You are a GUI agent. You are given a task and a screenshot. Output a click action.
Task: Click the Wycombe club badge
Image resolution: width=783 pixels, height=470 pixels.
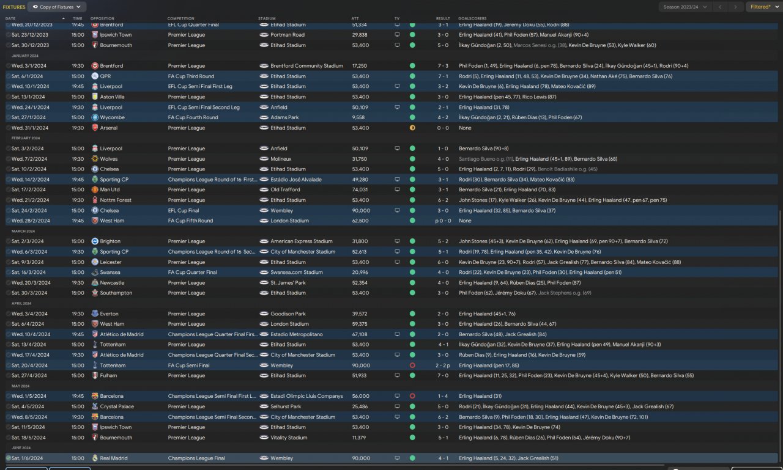[x=95, y=117]
